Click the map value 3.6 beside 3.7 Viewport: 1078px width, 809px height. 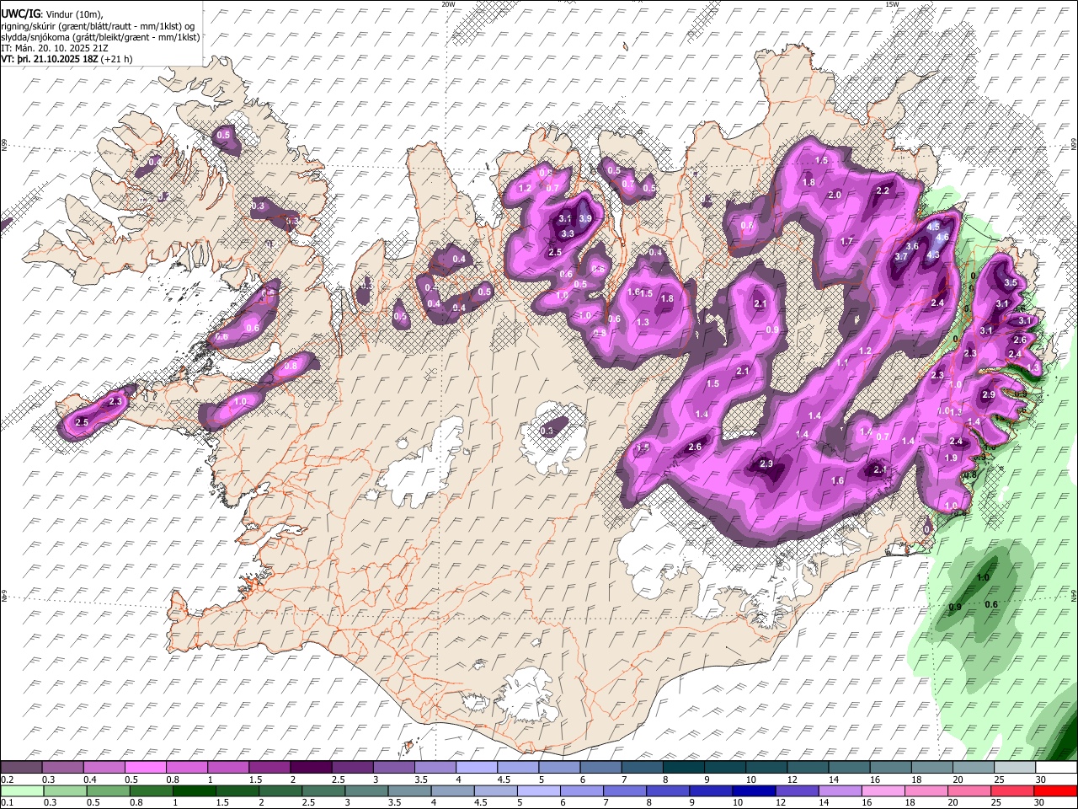pos(912,246)
